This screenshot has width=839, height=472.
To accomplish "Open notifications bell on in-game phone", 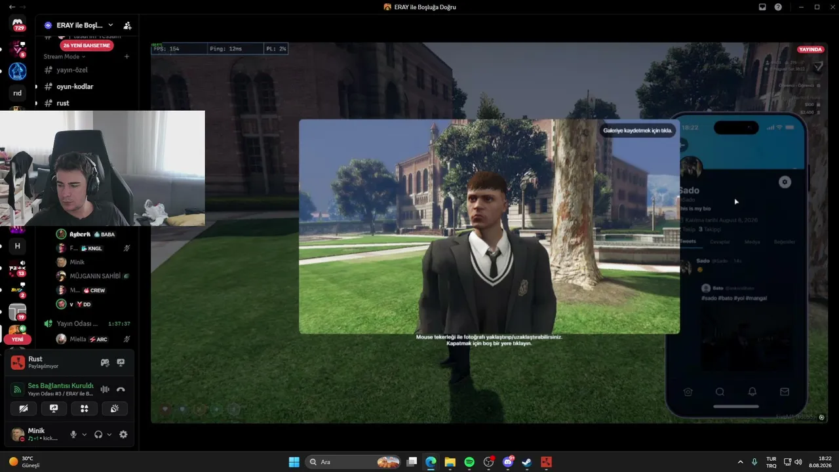I will click(752, 392).
